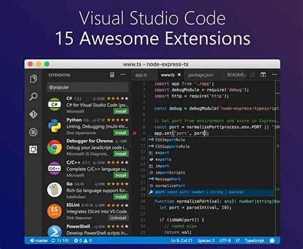This screenshot has height=249, width=303.
Task: Change the Spaces: 2 indentation setting
Action: pos(206,241)
